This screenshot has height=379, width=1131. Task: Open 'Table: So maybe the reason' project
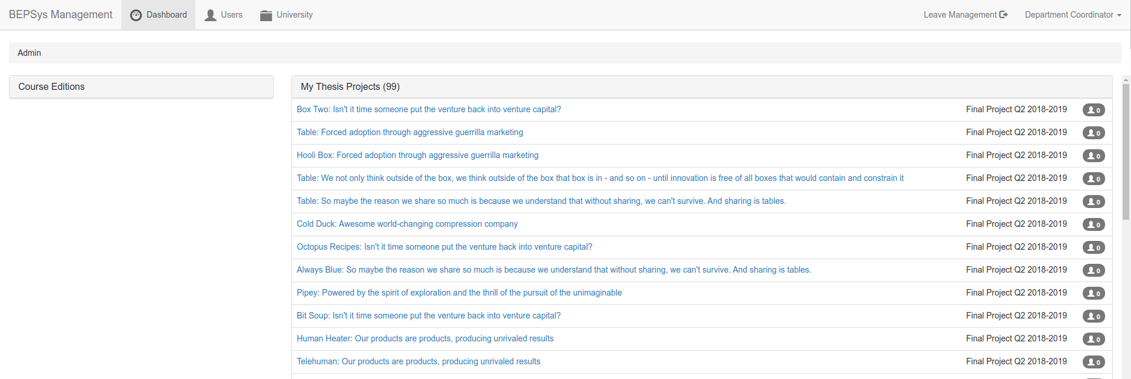point(541,201)
